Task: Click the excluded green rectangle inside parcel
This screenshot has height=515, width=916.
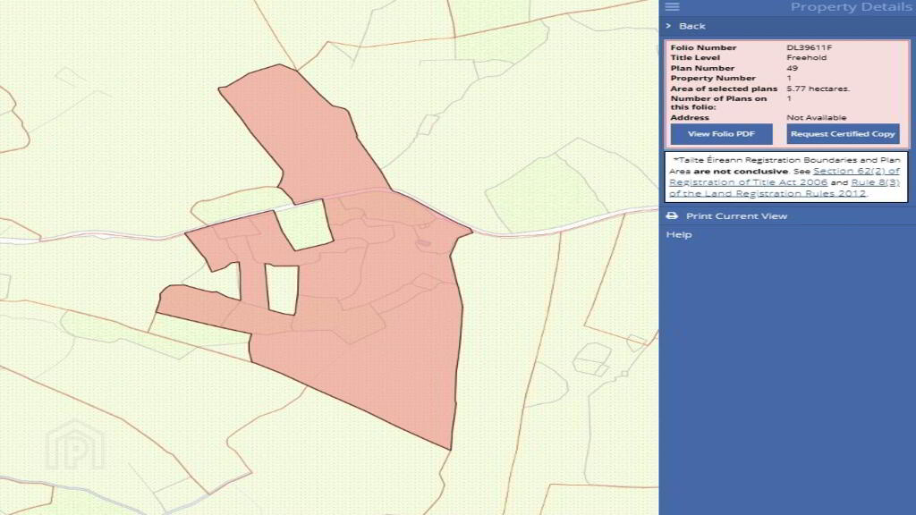Action: click(x=304, y=224)
